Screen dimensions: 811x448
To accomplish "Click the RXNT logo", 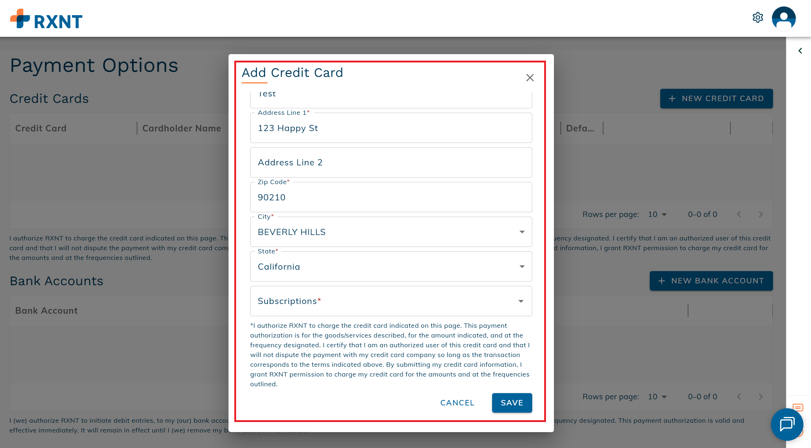I will [x=46, y=20].
